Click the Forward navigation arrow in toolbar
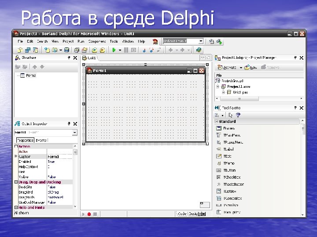Viewport: 317px width, 237px height. point(182,50)
